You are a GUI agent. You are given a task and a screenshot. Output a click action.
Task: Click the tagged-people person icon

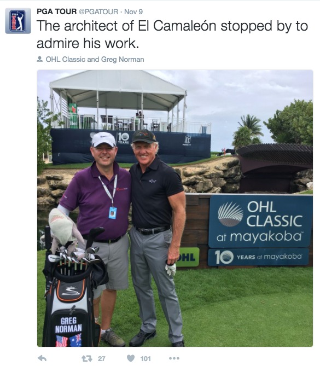(40, 59)
